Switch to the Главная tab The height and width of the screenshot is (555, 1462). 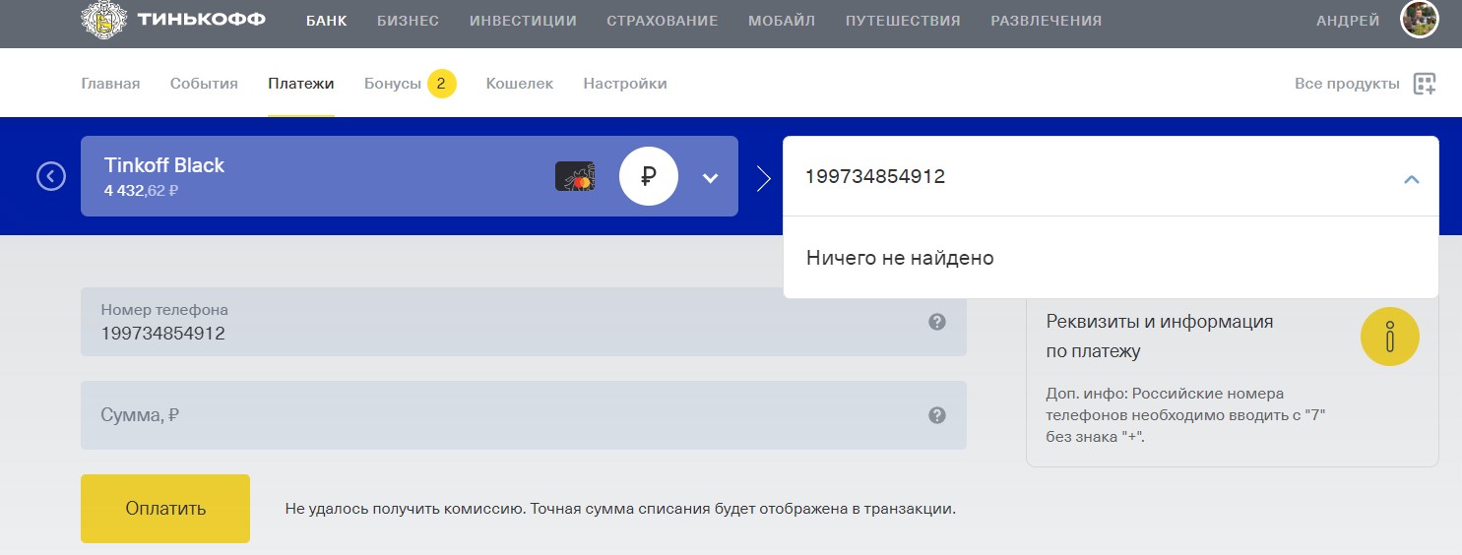click(x=110, y=84)
